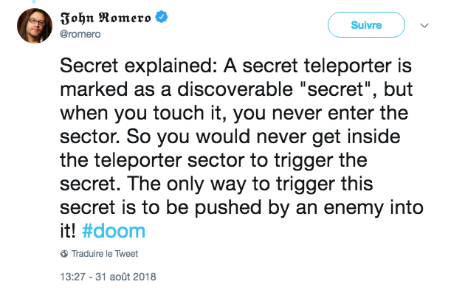Screen dimensions: 451x290
Task: Follow the account with the Suivre button
Action: [366, 25]
